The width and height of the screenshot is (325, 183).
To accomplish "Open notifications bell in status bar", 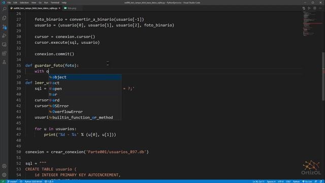I will [x=321, y=181].
